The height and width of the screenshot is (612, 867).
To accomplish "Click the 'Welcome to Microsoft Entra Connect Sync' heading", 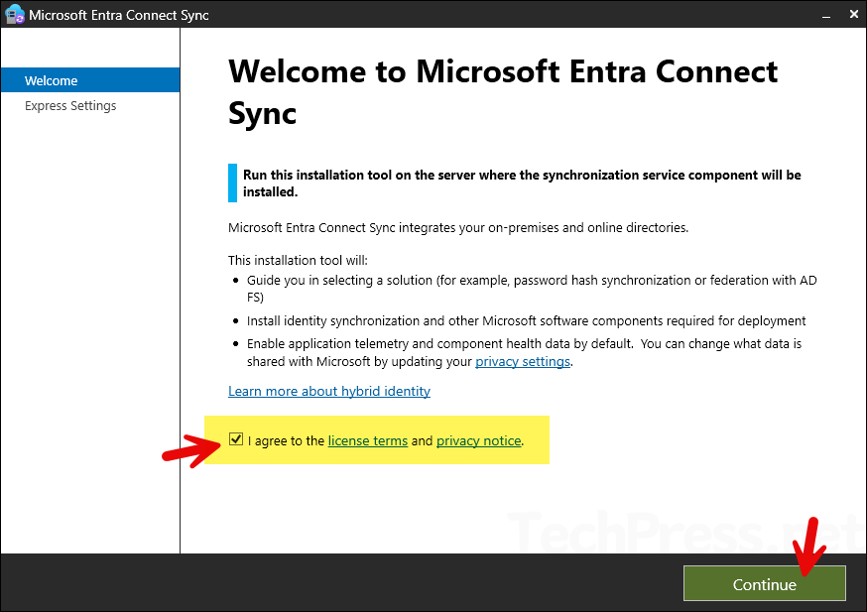I will coord(503,92).
